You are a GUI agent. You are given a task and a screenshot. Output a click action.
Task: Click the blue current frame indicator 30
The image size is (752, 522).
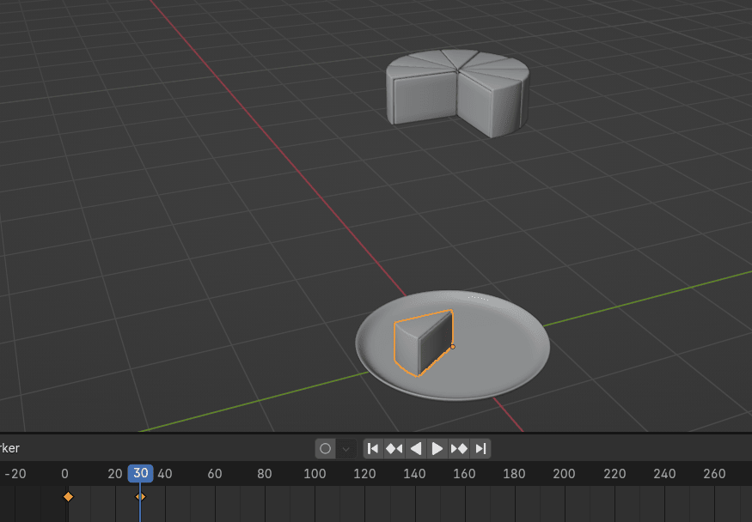tap(140, 473)
